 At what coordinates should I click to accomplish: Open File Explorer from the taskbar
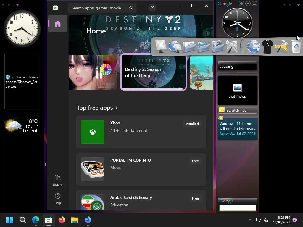coord(75,220)
